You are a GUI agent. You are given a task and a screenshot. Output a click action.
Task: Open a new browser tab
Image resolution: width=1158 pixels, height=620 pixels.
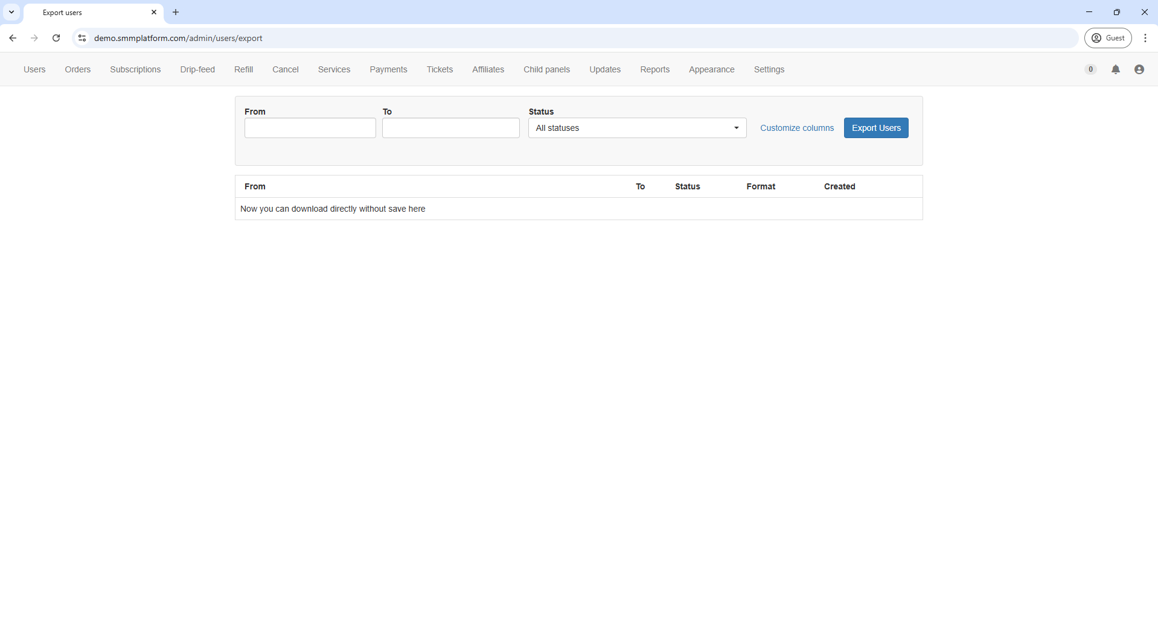(x=176, y=12)
